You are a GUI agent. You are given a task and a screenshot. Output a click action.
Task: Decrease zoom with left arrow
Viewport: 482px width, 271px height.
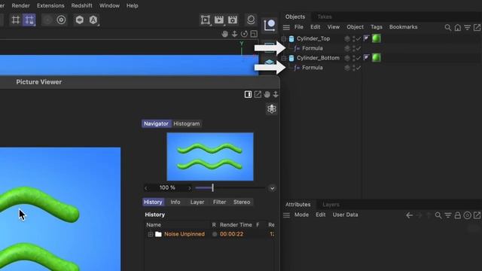pos(145,188)
